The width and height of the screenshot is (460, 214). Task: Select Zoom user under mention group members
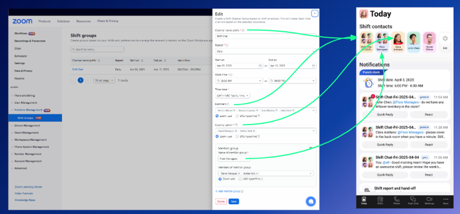click(x=220, y=179)
